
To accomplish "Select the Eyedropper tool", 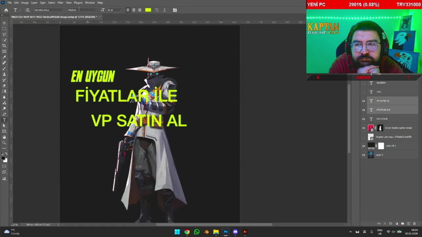I will (x=4, y=57).
